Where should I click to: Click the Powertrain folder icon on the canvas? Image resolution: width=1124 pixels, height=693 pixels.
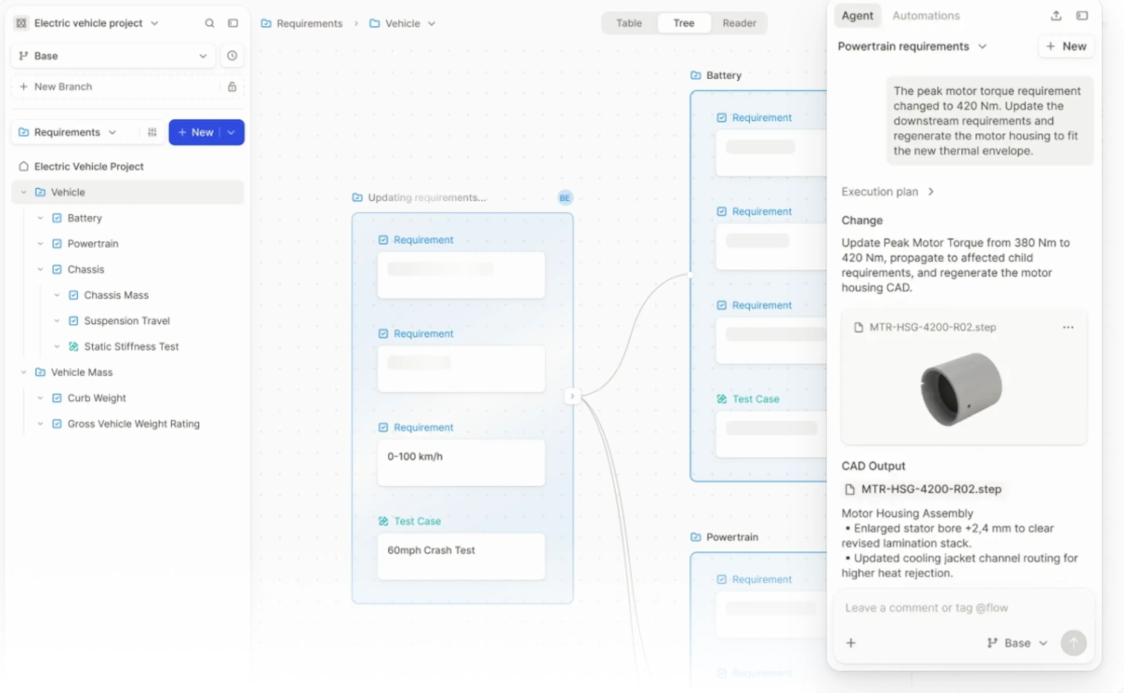point(695,537)
